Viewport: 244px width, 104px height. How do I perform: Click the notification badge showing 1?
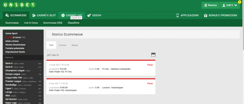click(239, 2)
